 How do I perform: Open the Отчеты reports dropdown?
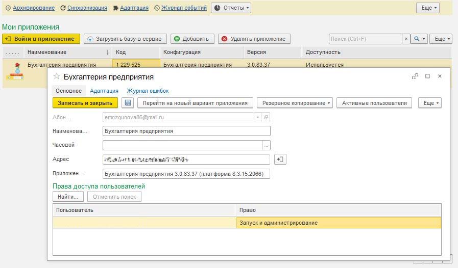pyautogui.click(x=231, y=8)
